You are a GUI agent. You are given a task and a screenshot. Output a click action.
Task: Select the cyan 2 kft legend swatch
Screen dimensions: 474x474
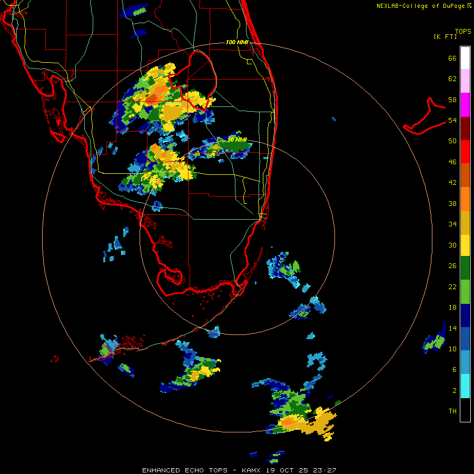tap(465, 386)
